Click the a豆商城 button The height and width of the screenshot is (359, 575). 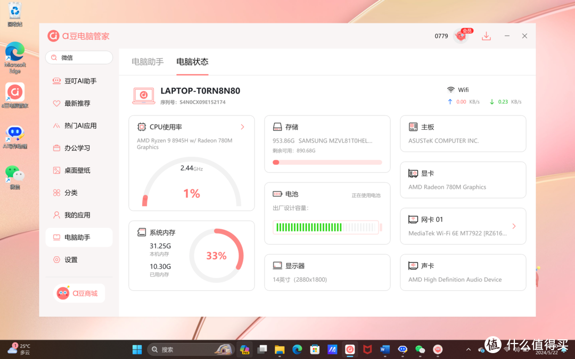pos(79,293)
